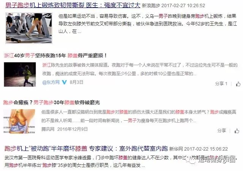Image resolution: width=243 pixels, height=171 pixels.
Task: Like the 浙江40岁男子 article with thumbs-up
Action: tap(238, 84)
